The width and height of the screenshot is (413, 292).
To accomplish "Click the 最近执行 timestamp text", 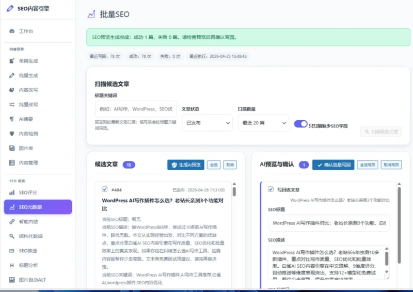I will (x=218, y=56).
